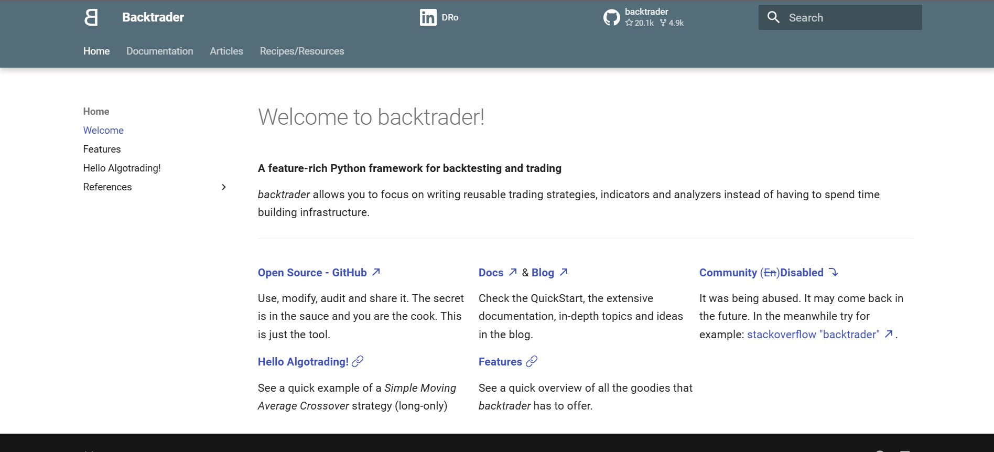
Task: Expand the References sidebar section
Action: (224, 187)
